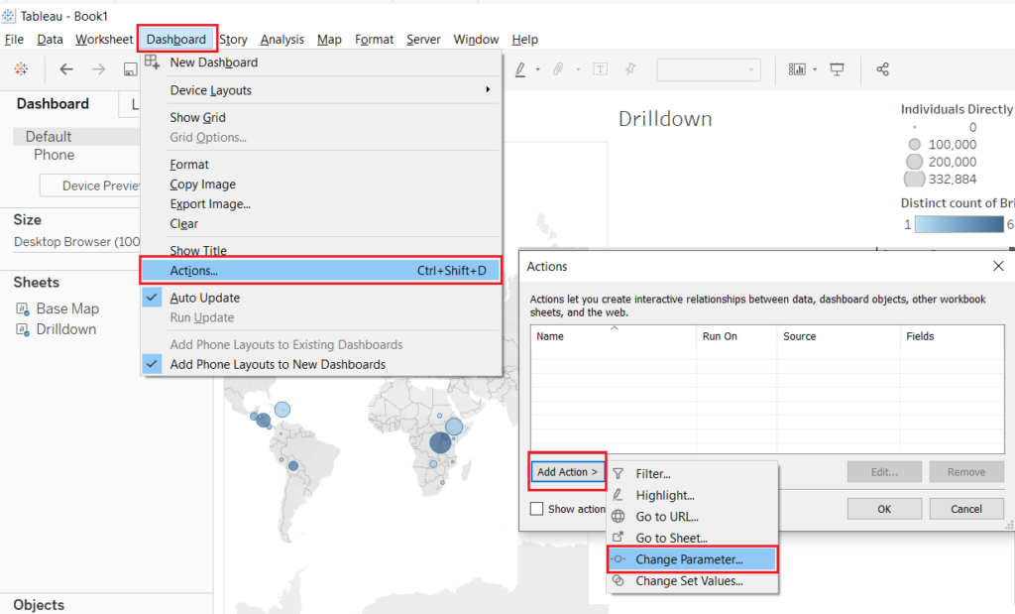Click Clear in the Dashboard menu
Image resolution: width=1015 pixels, height=614 pixels.
(x=321, y=223)
